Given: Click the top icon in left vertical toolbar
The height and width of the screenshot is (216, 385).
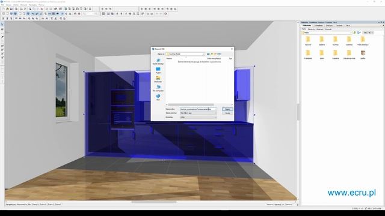Looking at the screenshot, I should tap(2, 25).
